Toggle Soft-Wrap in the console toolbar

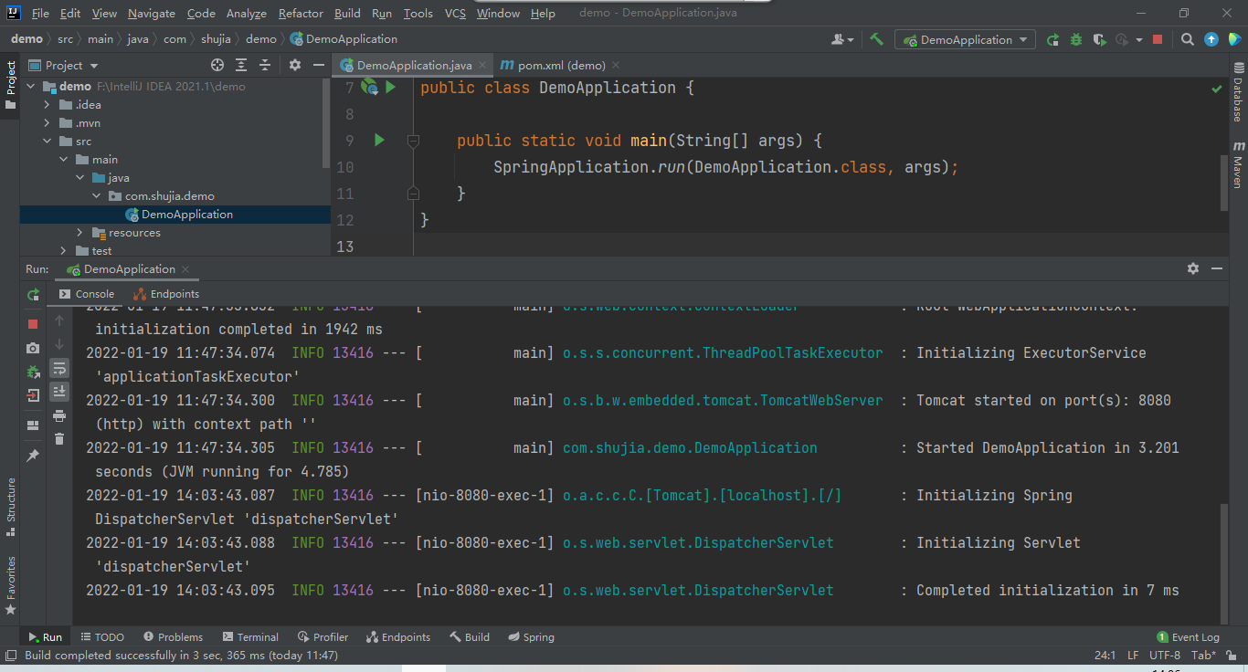tap(59, 368)
